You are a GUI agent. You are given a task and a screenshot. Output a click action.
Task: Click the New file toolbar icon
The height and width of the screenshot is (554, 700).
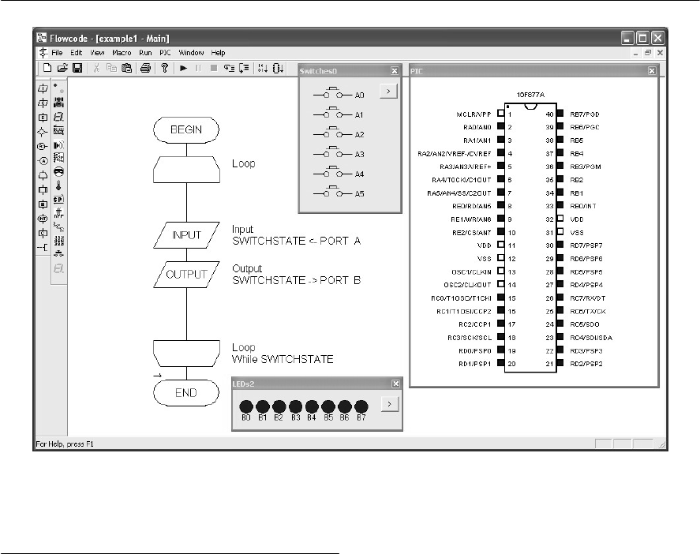[47, 68]
